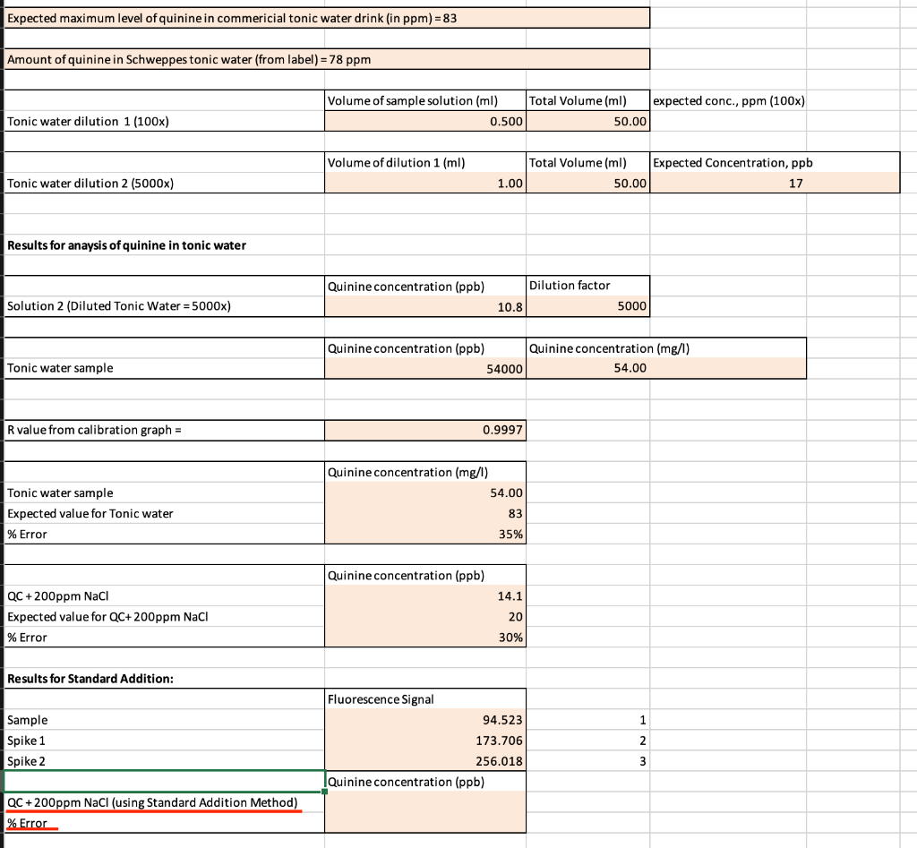The height and width of the screenshot is (848, 917).
Task: Click 'QC + 200ppm NaCl' label above Expected value
Action: click(x=58, y=596)
